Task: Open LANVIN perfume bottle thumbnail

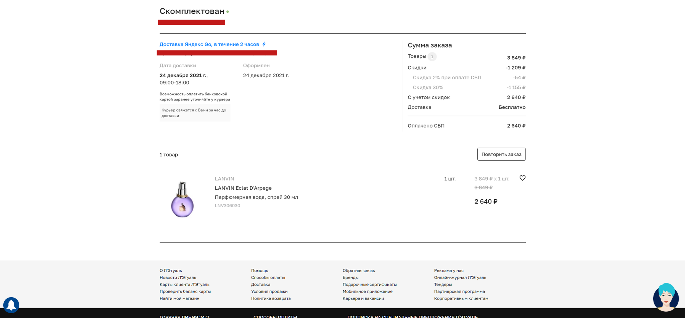Action: pyautogui.click(x=182, y=200)
